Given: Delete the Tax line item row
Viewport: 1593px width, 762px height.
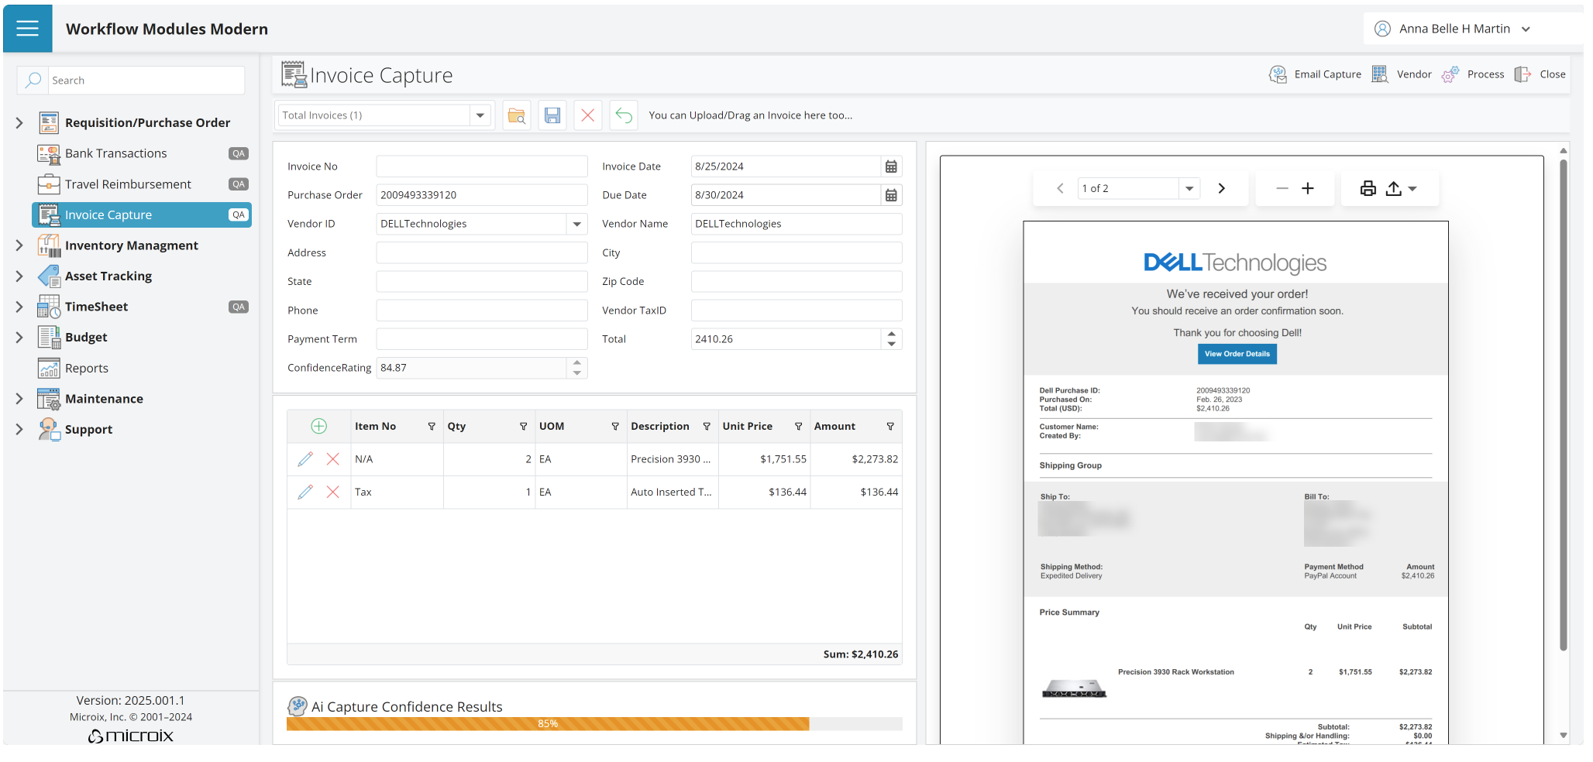Looking at the screenshot, I should (333, 492).
